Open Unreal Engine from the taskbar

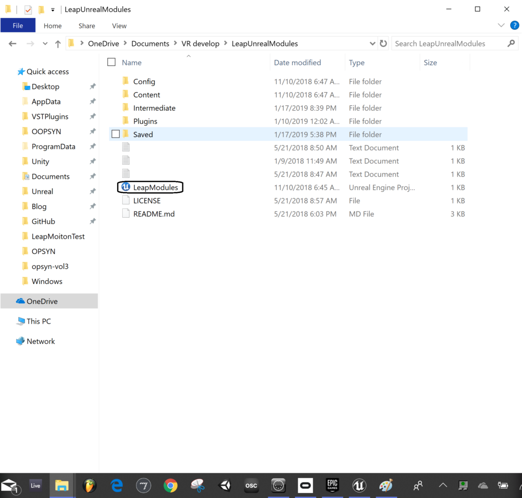coord(359,485)
